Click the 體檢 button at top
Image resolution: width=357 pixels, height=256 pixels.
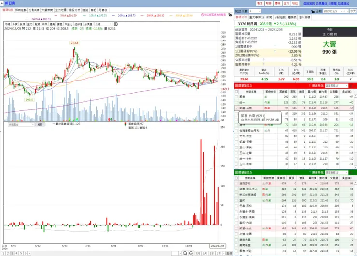tap(277, 3)
